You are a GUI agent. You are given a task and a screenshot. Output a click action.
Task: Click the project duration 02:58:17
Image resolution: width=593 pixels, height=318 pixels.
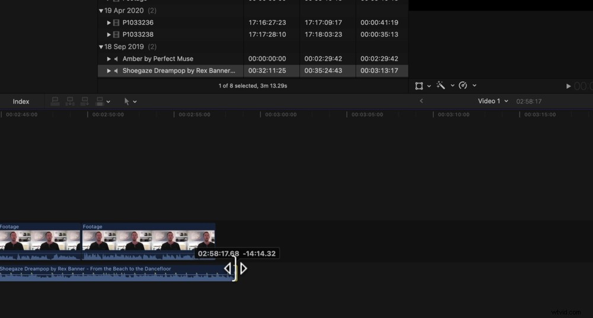(x=529, y=101)
